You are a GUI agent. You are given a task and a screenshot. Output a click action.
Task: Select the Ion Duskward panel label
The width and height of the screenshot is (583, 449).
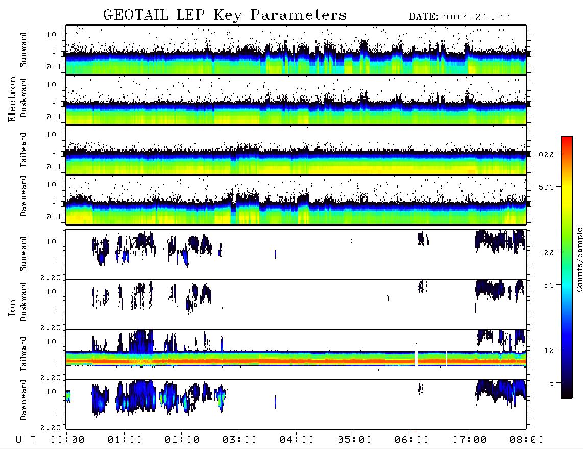[x=23, y=302]
